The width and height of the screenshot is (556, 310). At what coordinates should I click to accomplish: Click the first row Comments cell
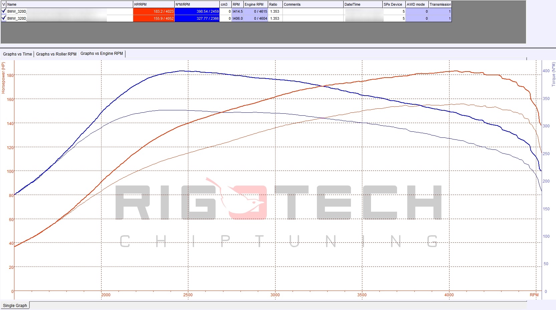313,11
